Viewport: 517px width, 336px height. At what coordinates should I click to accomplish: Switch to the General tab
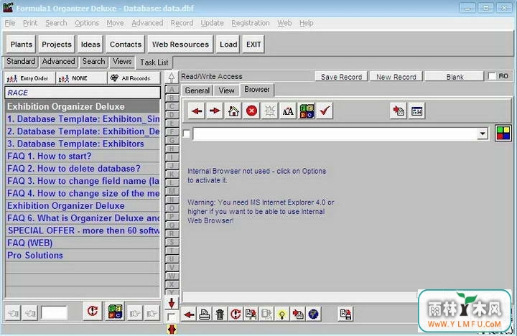pyautogui.click(x=197, y=90)
